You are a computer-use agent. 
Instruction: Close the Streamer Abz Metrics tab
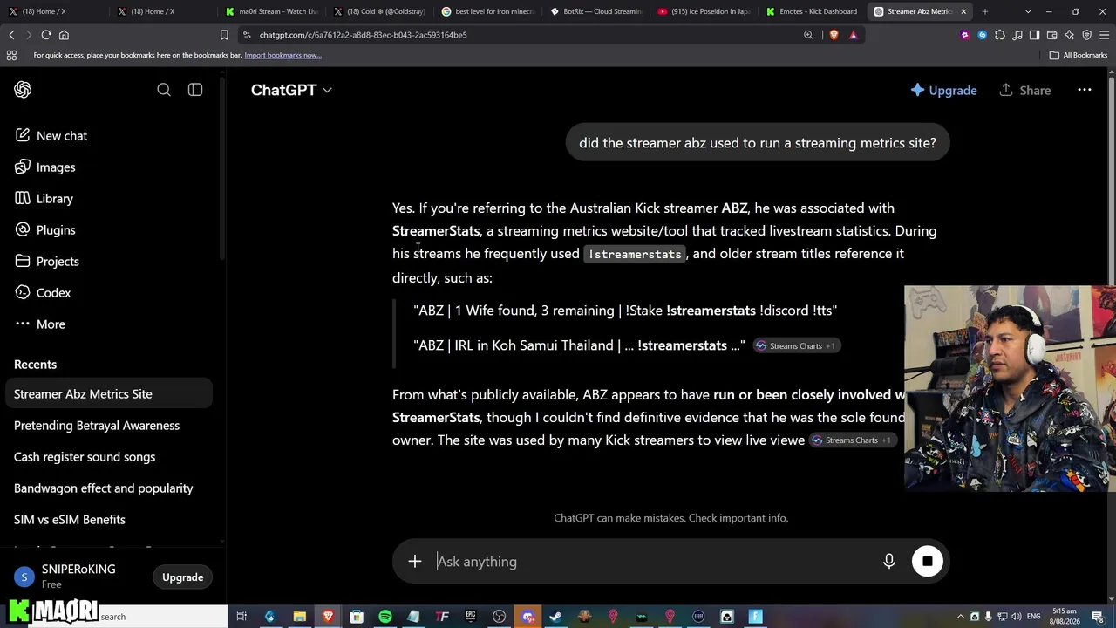[x=963, y=11]
